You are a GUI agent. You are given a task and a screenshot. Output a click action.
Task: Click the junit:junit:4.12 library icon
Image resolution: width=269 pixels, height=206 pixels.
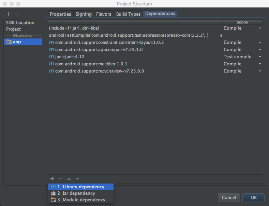pyautogui.click(x=51, y=57)
